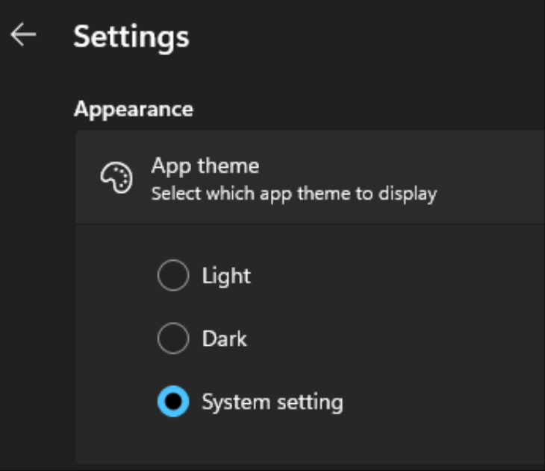Select the Dark theme radio button

173,340
